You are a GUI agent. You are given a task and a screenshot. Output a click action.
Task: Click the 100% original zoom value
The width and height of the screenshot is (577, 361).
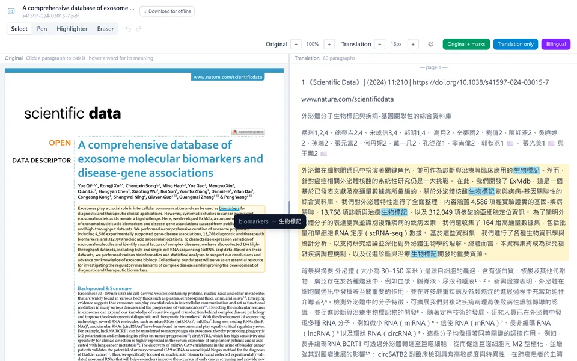tap(313, 44)
